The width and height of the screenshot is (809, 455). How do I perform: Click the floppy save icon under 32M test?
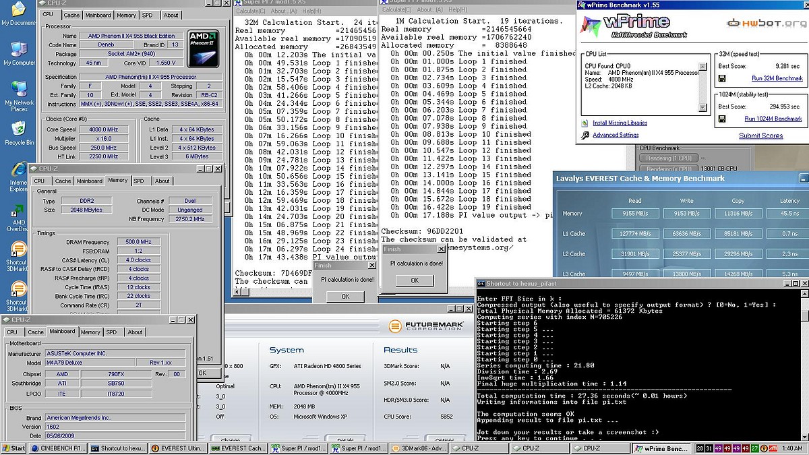(723, 79)
